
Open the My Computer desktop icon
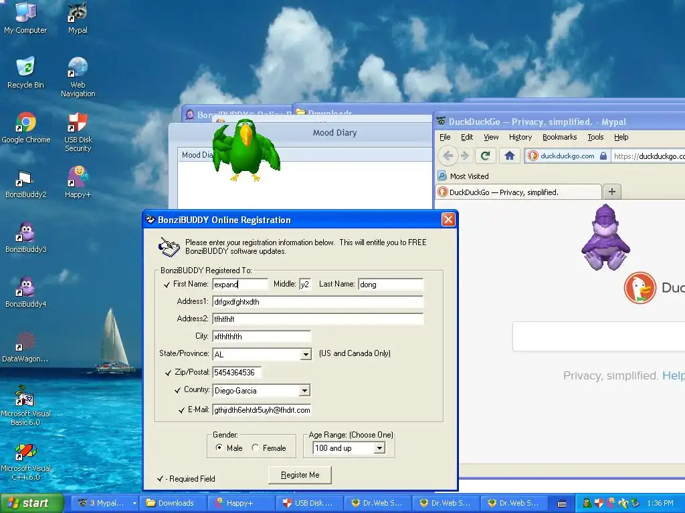[x=25, y=17]
